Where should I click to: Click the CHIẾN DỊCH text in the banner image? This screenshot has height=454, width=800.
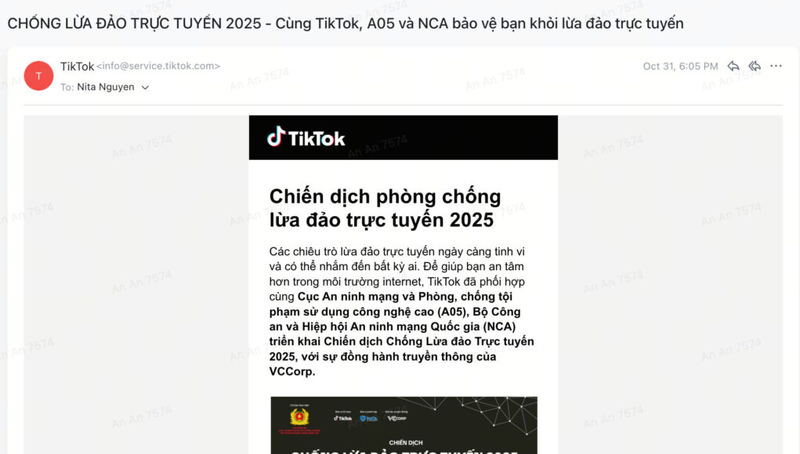tap(406, 443)
